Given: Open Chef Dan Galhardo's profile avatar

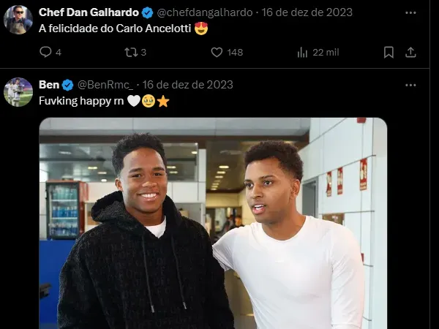Looking at the screenshot, I should point(18,20).
